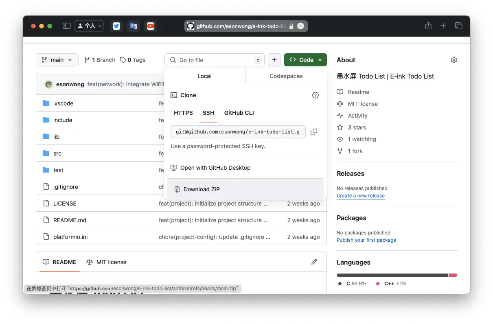The height and width of the screenshot is (324, 493).
Task: Toggle the Safari sidebar icon
Action: coord(66,26)
